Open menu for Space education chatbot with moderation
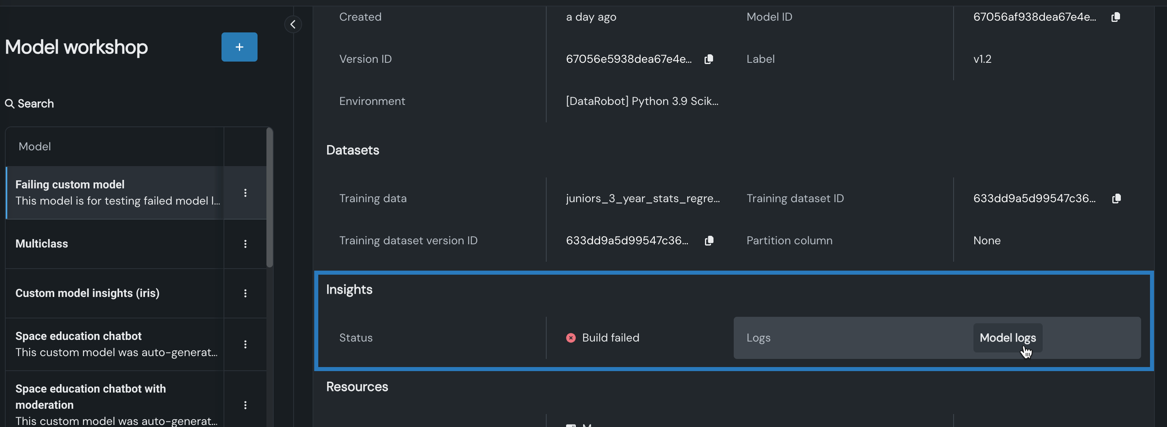1167x427 pixels. point(245,405)
